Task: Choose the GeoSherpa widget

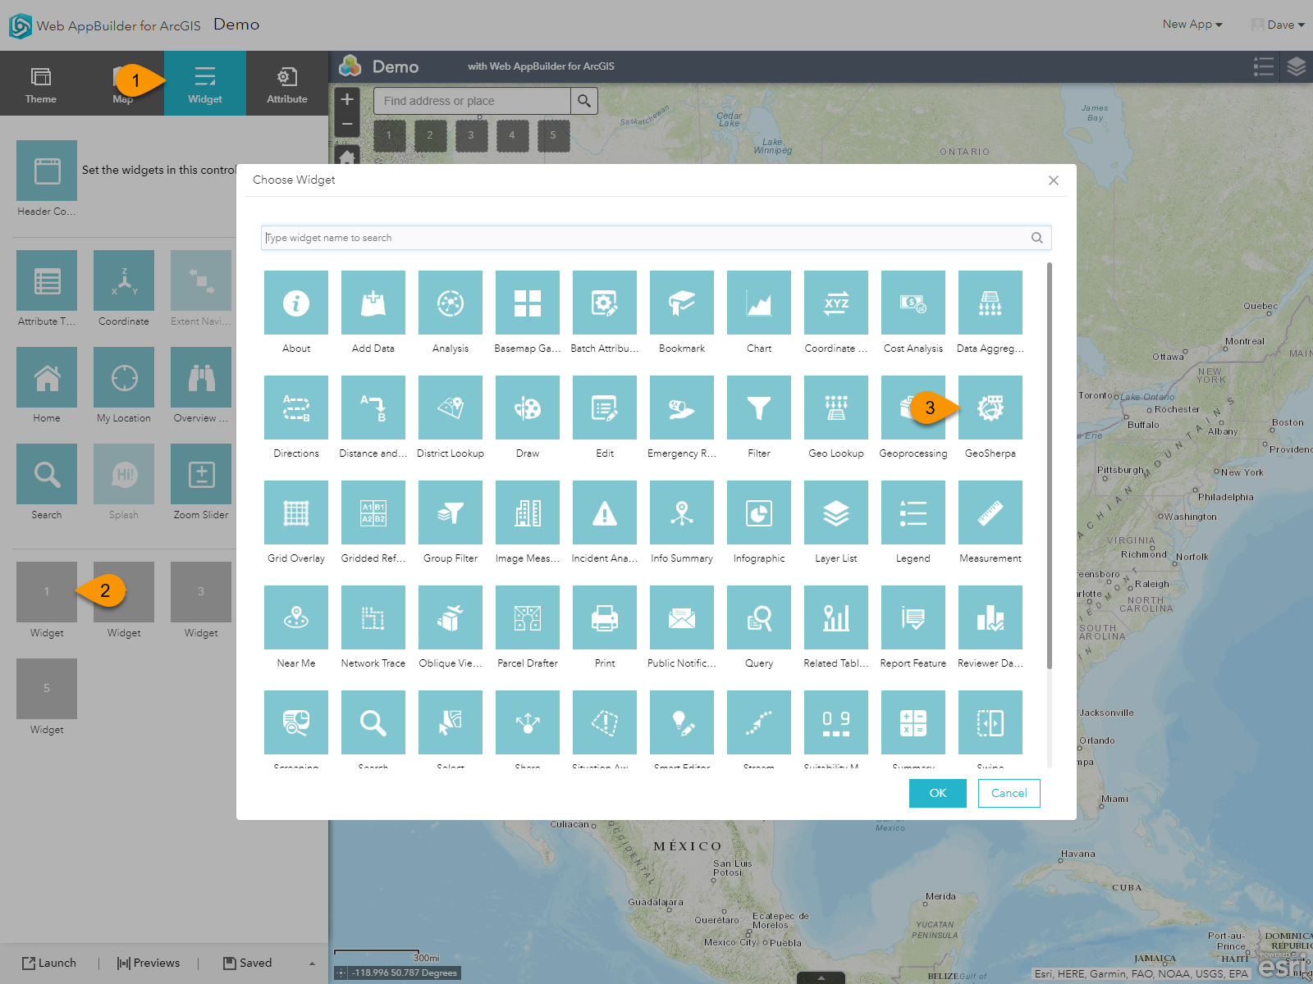Action: (990, 408)
